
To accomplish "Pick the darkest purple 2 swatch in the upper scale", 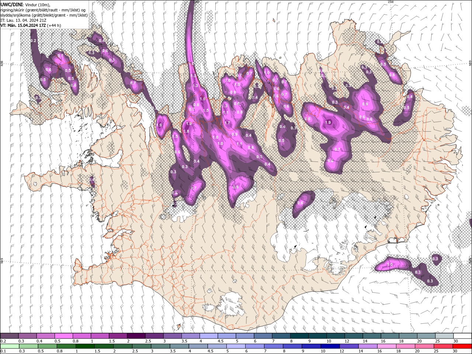I will point(136,336).
